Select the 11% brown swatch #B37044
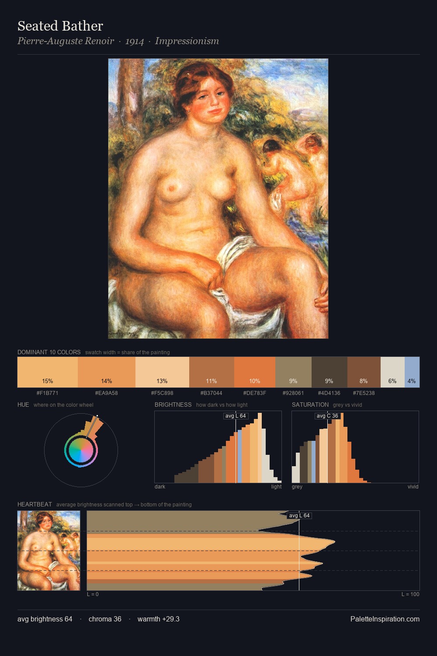Viewport: 437px width, 656px height. pyautogui.click(x=212, y=372)
